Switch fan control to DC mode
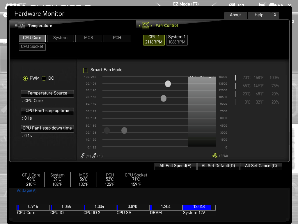The width and height of the screenshot is (298, 224). [44, 78]
